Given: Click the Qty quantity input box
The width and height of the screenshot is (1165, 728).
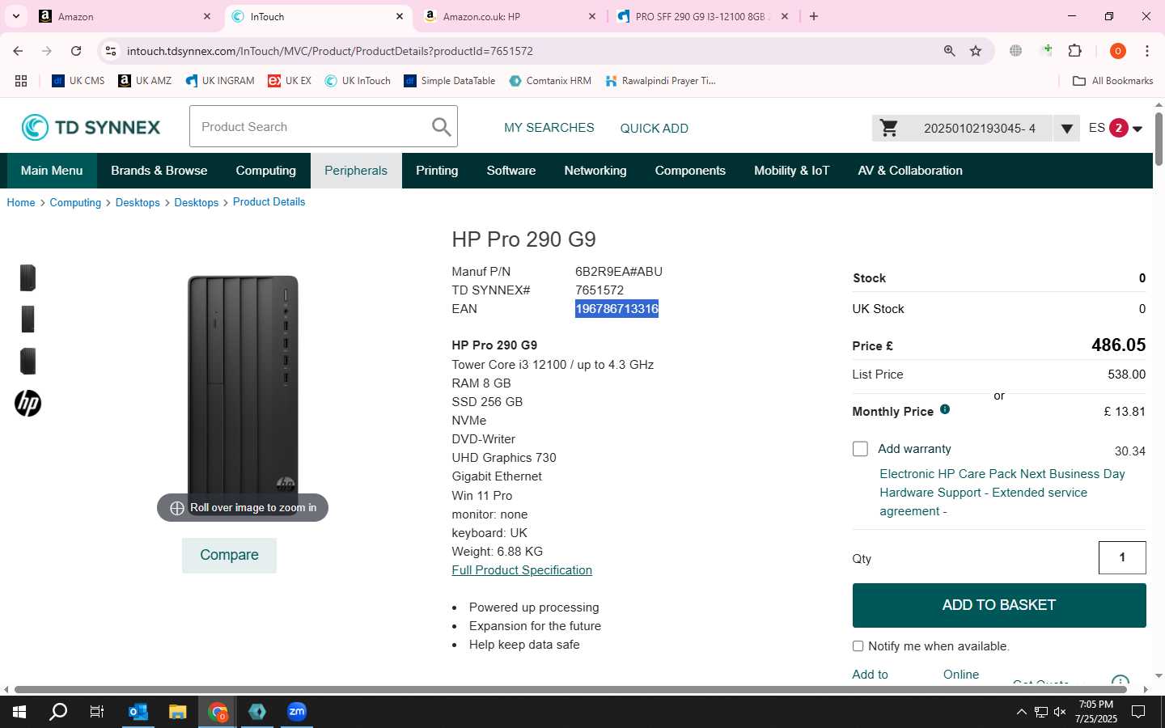Looking at the screenshot, I should [x=1122, y=557].
